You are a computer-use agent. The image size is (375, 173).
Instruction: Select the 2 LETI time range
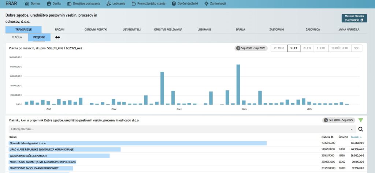(x=307, y=48)
